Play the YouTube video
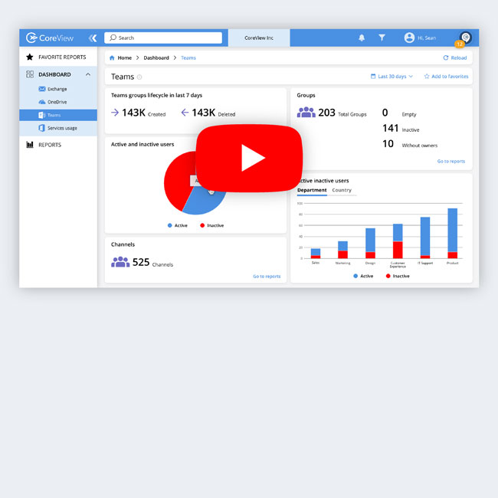Screen dimensions: 498x498 tap(249, 158)
